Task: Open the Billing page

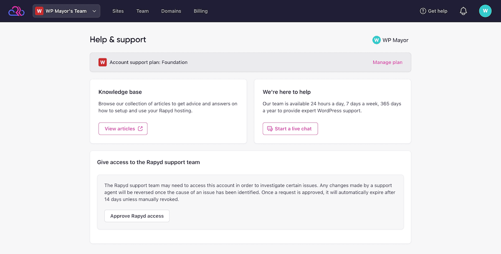Action: 201,11
